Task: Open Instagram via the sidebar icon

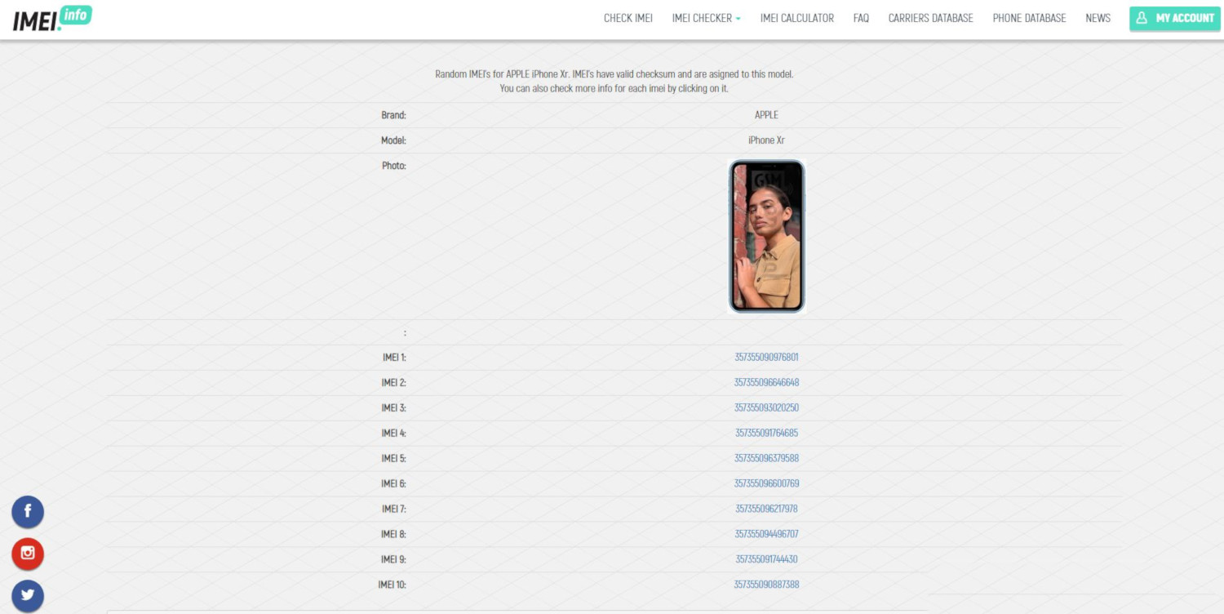Action: pos(28,554)
